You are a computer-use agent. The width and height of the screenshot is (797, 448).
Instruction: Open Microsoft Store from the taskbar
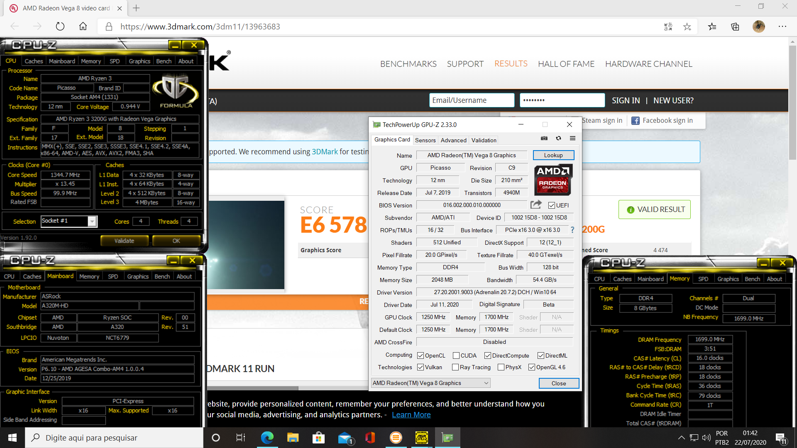point(318,438)
